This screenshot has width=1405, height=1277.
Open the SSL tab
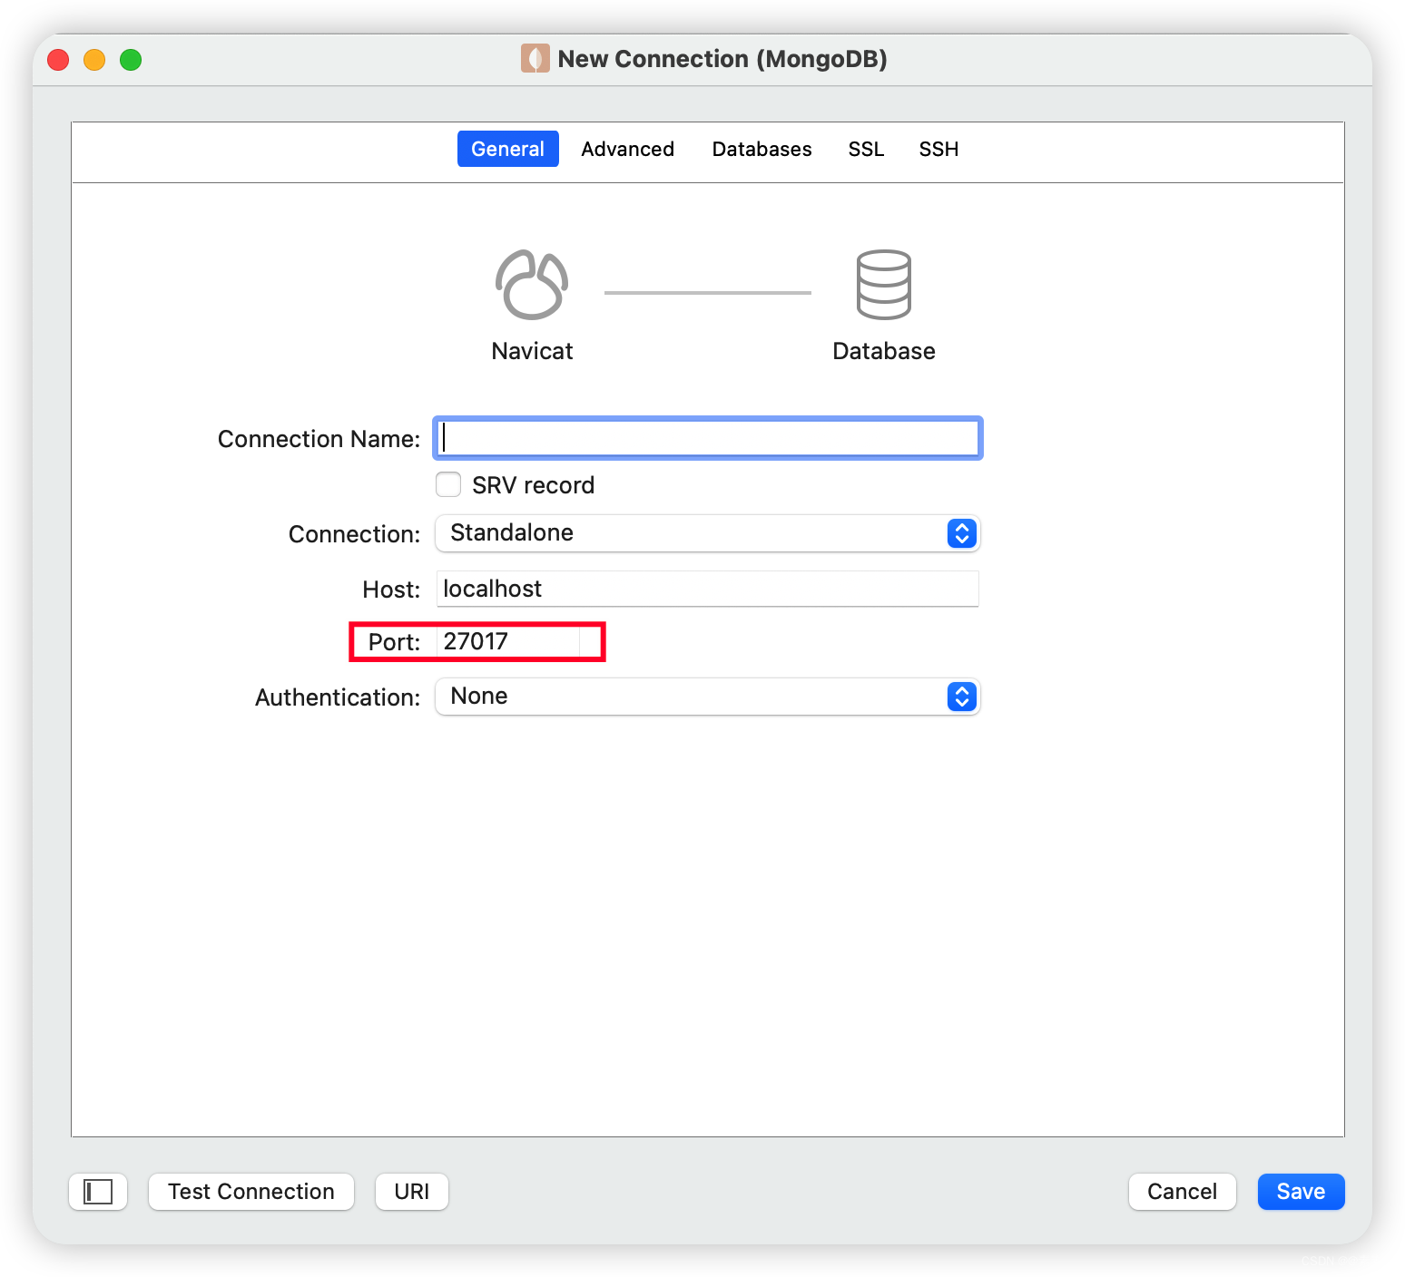click(867, 149)
